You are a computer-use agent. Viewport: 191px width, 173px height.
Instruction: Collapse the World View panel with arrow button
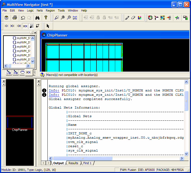(x=4, y=84)
